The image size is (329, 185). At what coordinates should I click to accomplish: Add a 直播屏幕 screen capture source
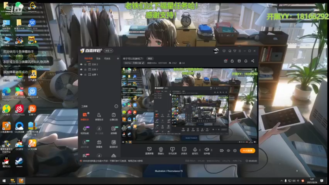[x=149, y=150]
